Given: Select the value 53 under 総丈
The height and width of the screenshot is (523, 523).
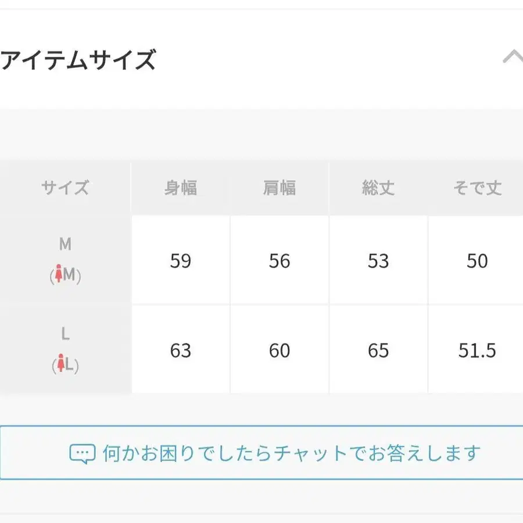Looking at the screenshot, I should tap(378, 261).
